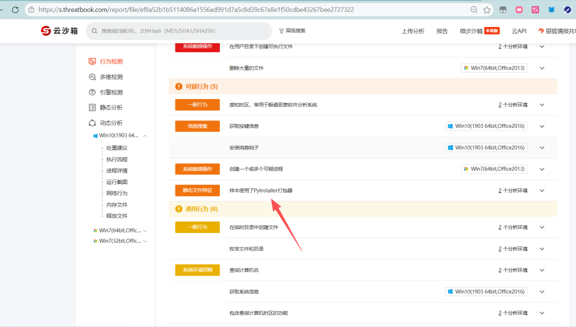
Task: Open 高级搜索 advanced search filter
Action: click(292, 31)
